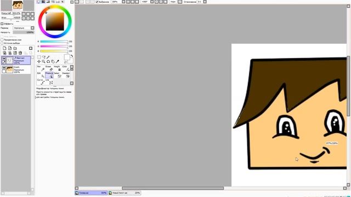Select the Pressure linework tool
This screenshot has height=197, width=351.
49,75
